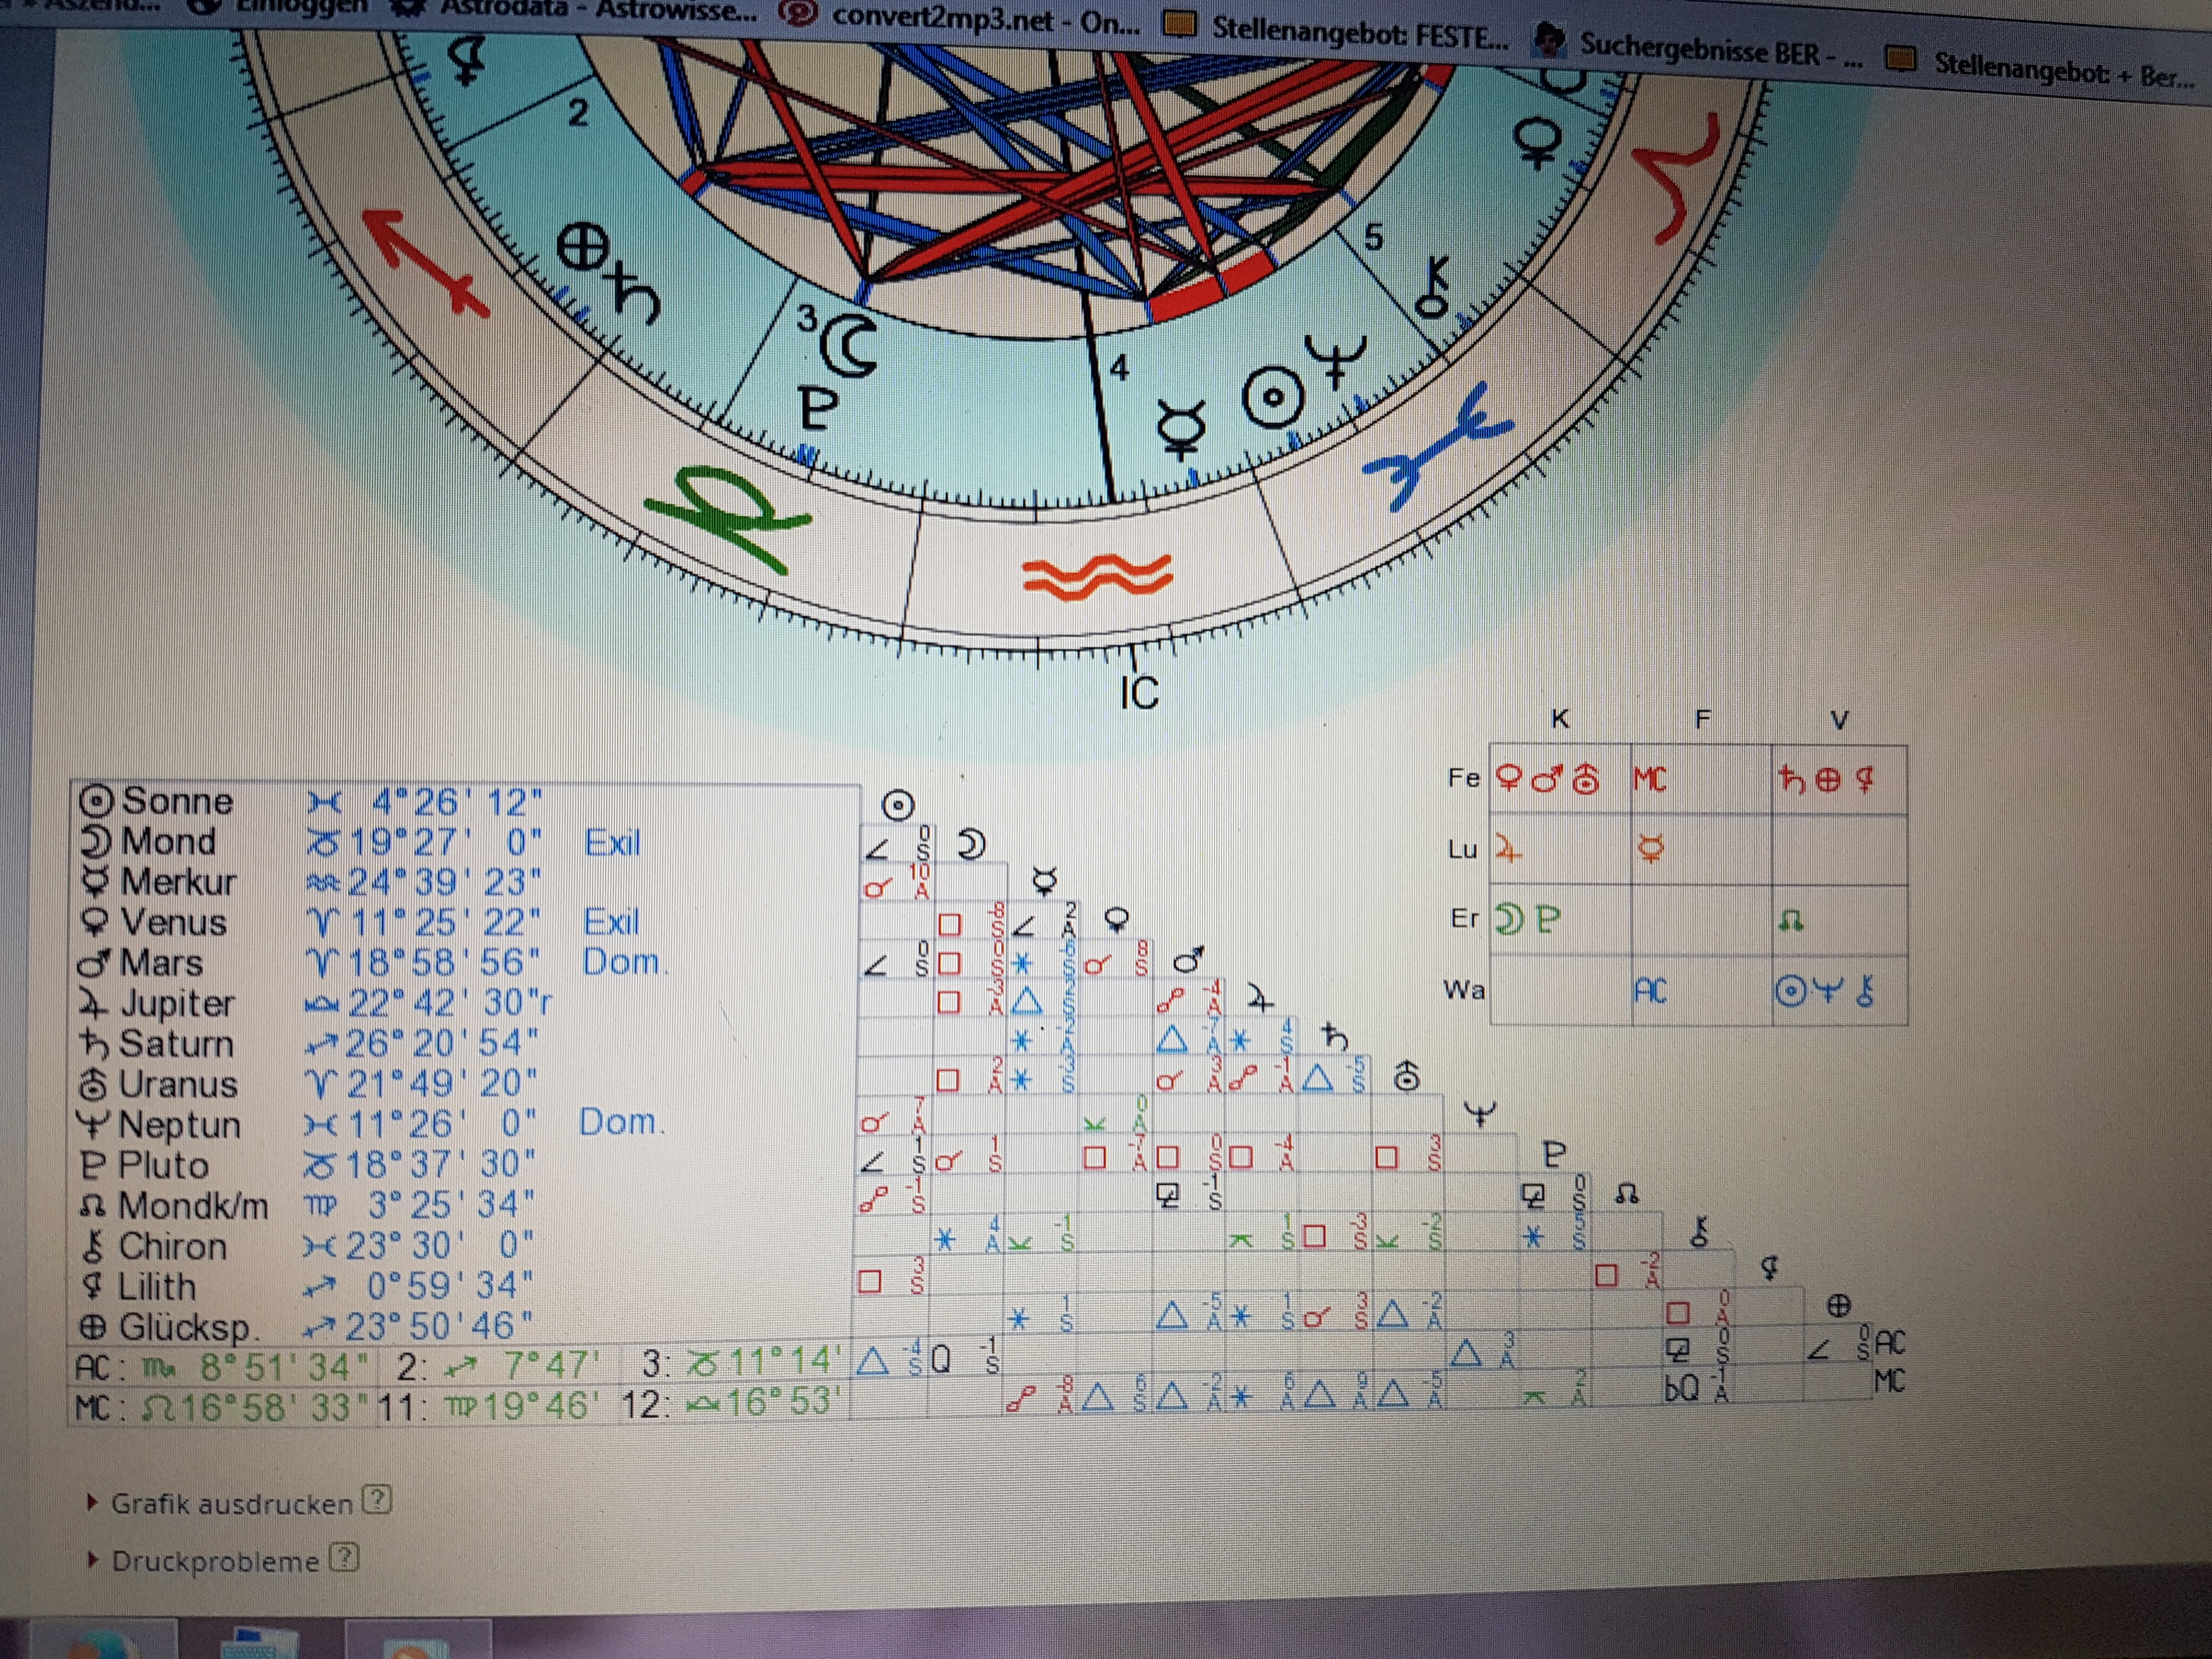
Task: Click the F column header in the element grid
Action: pos(1703,719)
